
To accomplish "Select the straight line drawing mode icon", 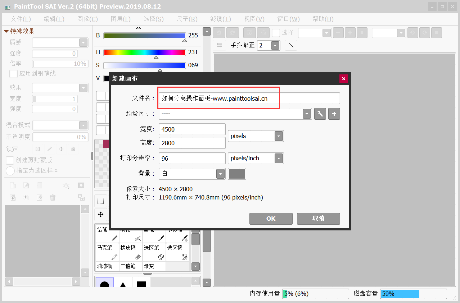I will pyautogui.click(x=291, y=45).
